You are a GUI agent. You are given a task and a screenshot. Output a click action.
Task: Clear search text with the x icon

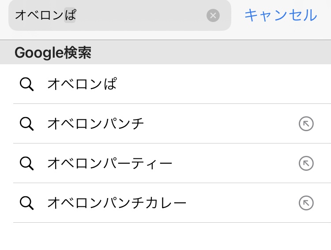click(213, 15)
